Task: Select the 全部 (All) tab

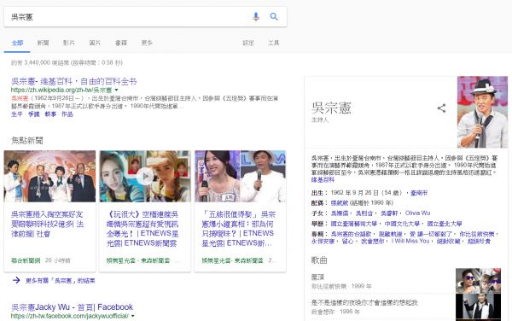Action: click(17, 43)
